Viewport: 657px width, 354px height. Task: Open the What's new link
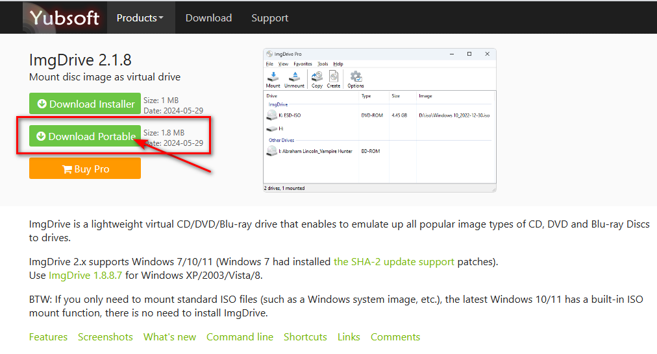[x=169, y=337]
